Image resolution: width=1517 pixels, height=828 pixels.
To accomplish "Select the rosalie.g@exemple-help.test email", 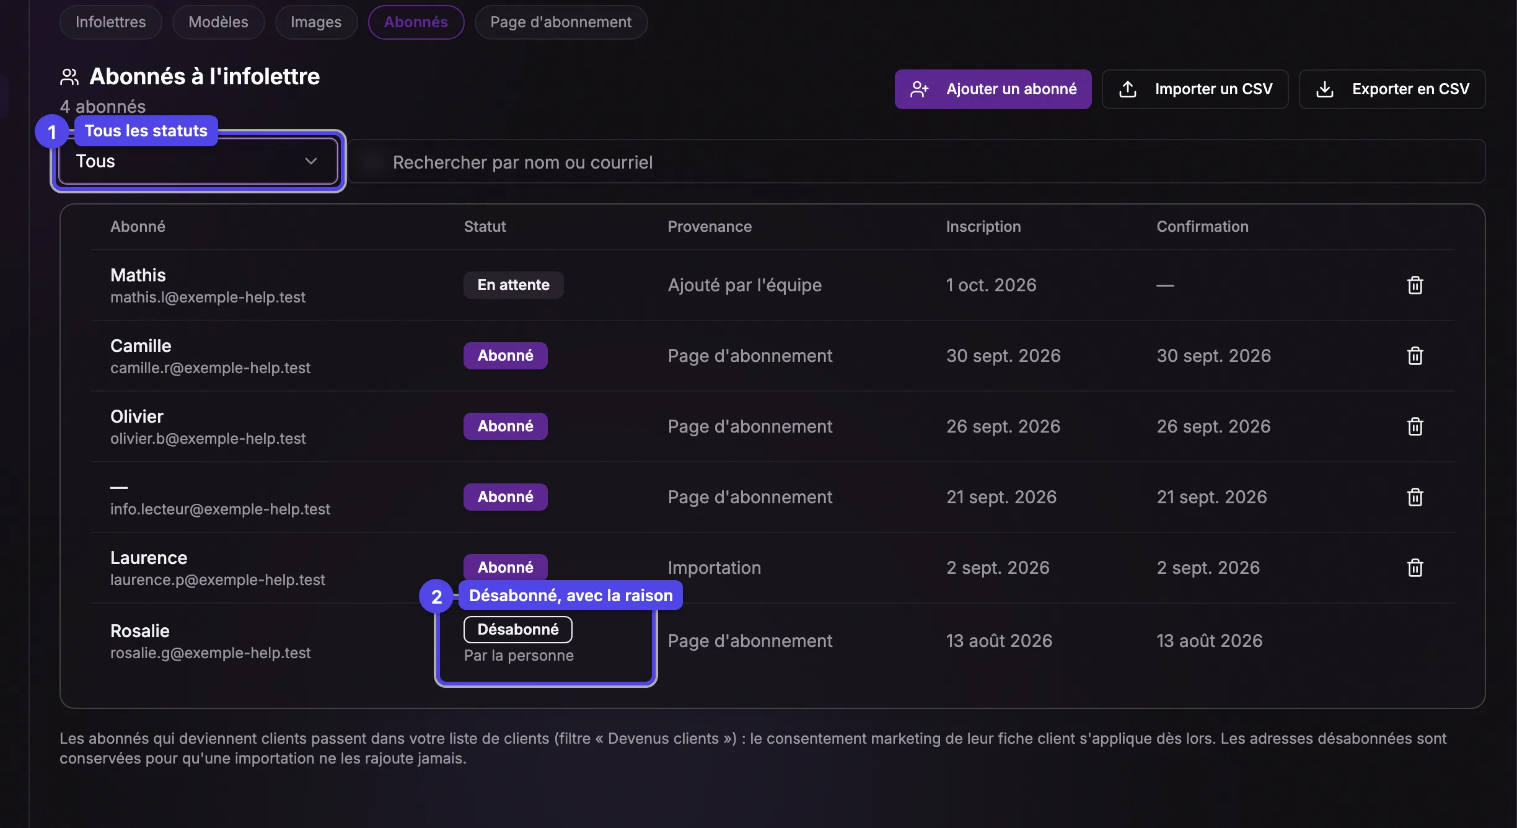I will pos(210,653).
